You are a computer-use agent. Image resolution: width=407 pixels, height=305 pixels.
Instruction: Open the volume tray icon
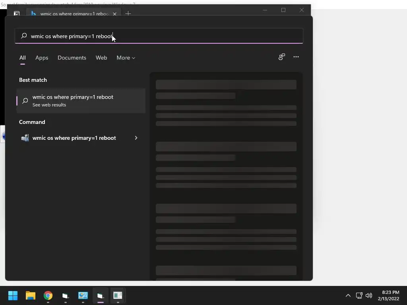[x=368, y=295]
